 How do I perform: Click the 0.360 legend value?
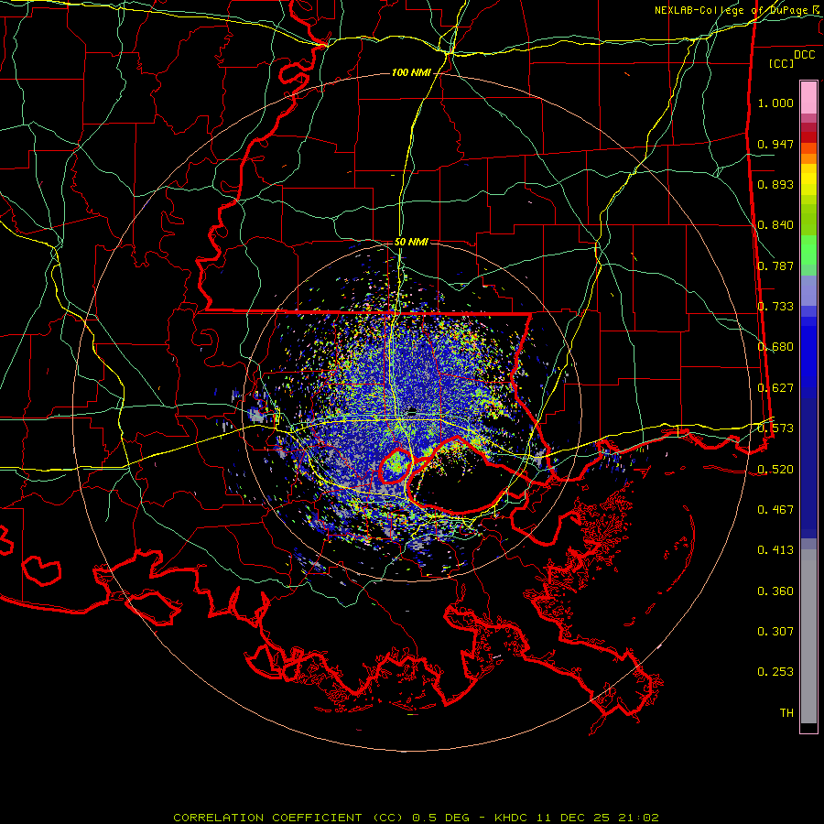tap(775, 591)
